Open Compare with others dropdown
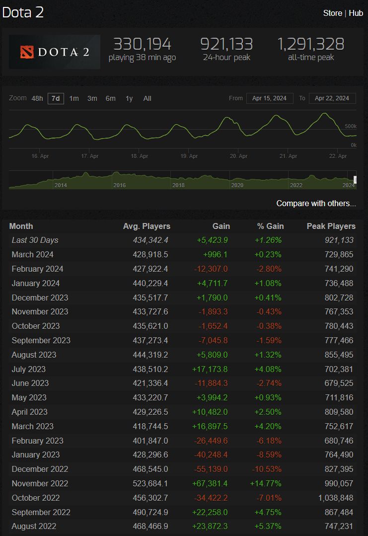Viewport: 368px width, 536px height. point(316,203)
